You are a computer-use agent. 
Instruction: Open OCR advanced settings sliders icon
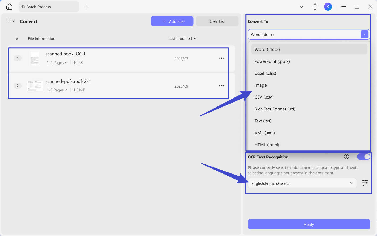(365, 183)
